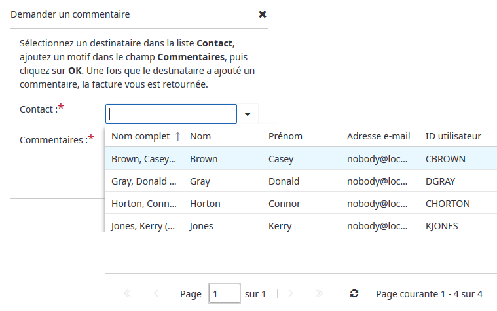This screenshot has height=311, width=497.
Task: Select Jones, Kerry contact row
Action: click(143, 226)
